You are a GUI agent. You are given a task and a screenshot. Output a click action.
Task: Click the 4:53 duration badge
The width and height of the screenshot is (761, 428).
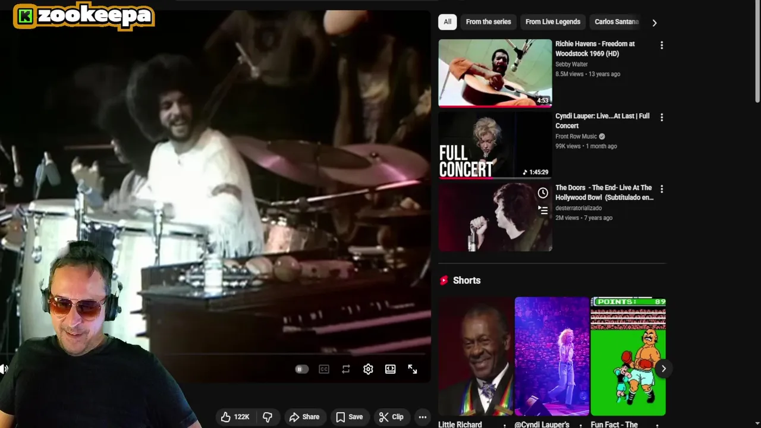pyautogui.click(x=543, y=100)
